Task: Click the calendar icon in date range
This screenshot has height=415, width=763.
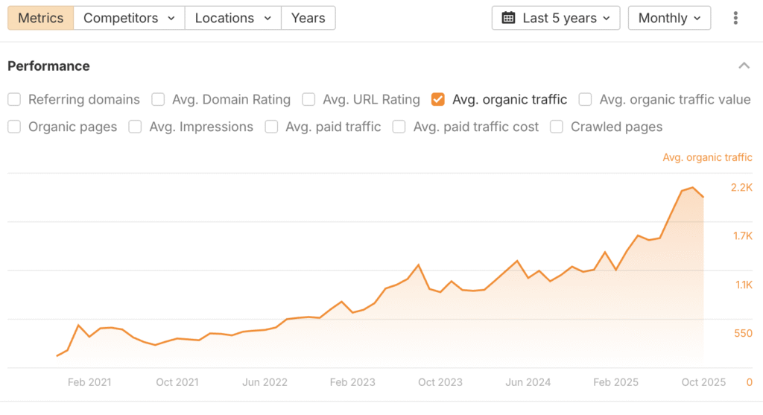Action: tap(508, 18)
